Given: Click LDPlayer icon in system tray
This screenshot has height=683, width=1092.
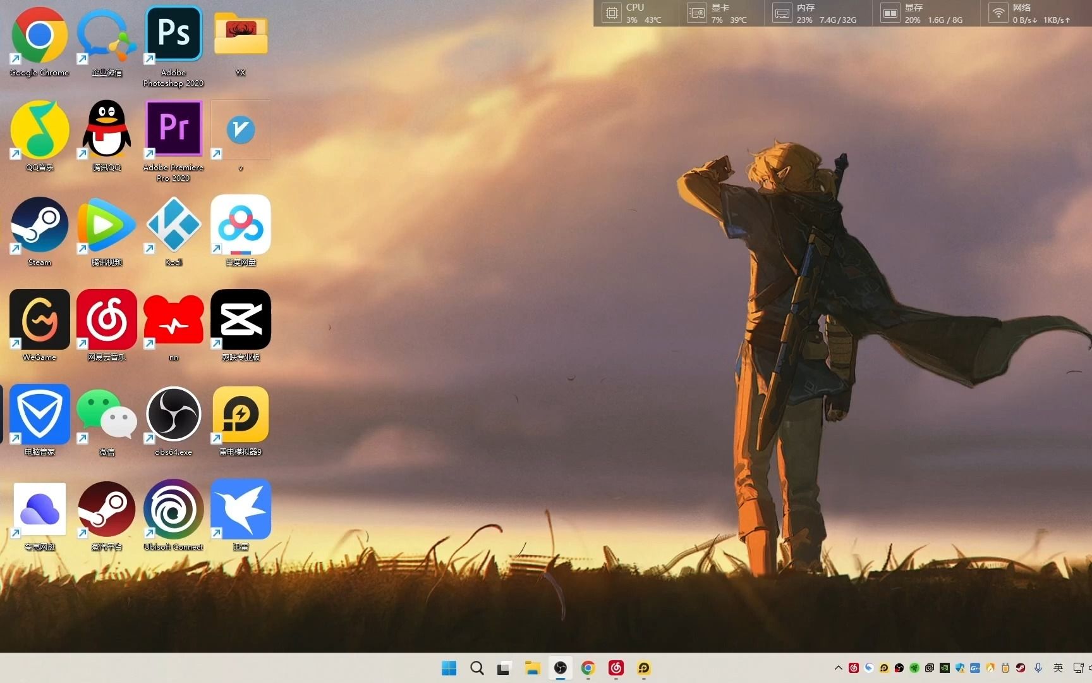Looking at the screenshot, I should [x=884, y=668].
